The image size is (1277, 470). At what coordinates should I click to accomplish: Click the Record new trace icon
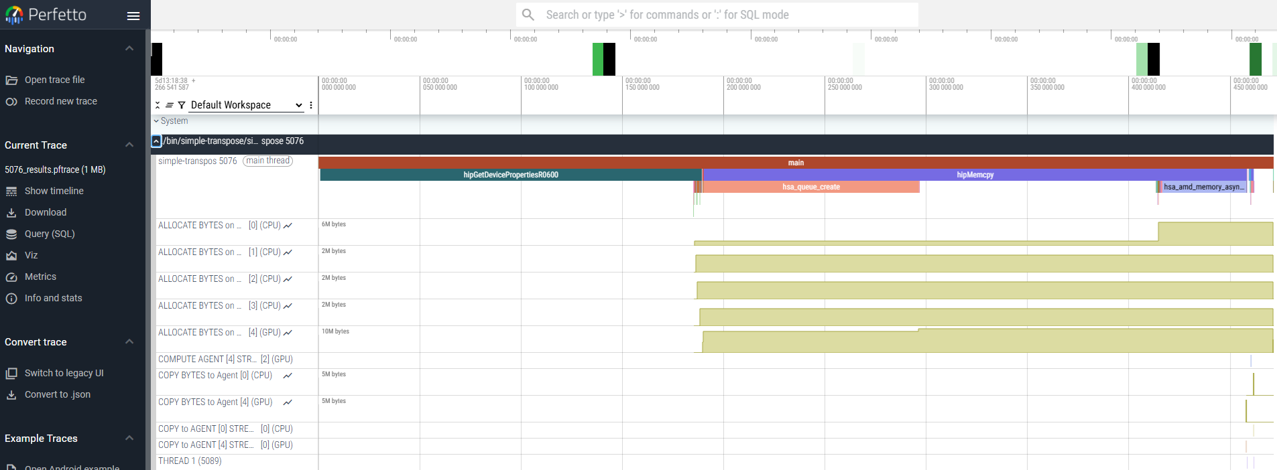pos(11,102)
